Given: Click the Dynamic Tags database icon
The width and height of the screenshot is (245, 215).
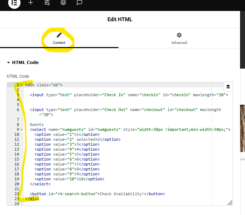Looking at the screenshot, I should pos(228,87).
